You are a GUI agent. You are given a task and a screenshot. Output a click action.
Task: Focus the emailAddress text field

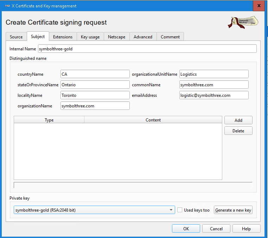(213, 95)
